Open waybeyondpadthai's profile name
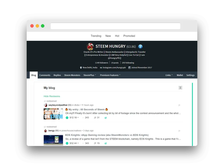Screen dimensions: 224x166 coord(58,105)
